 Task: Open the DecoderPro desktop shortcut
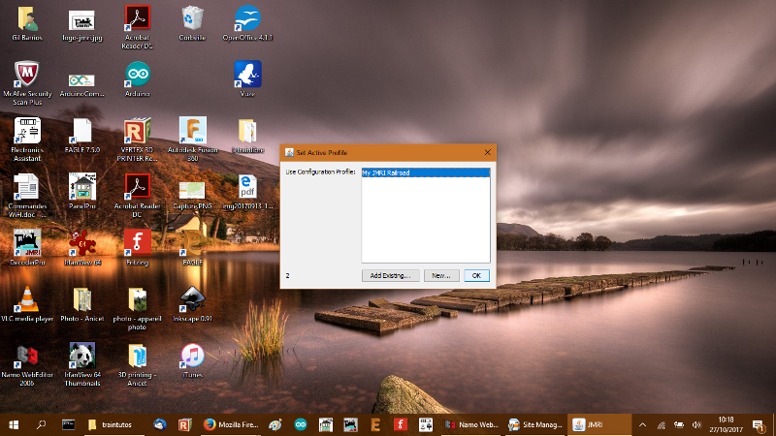click(26, 243)
